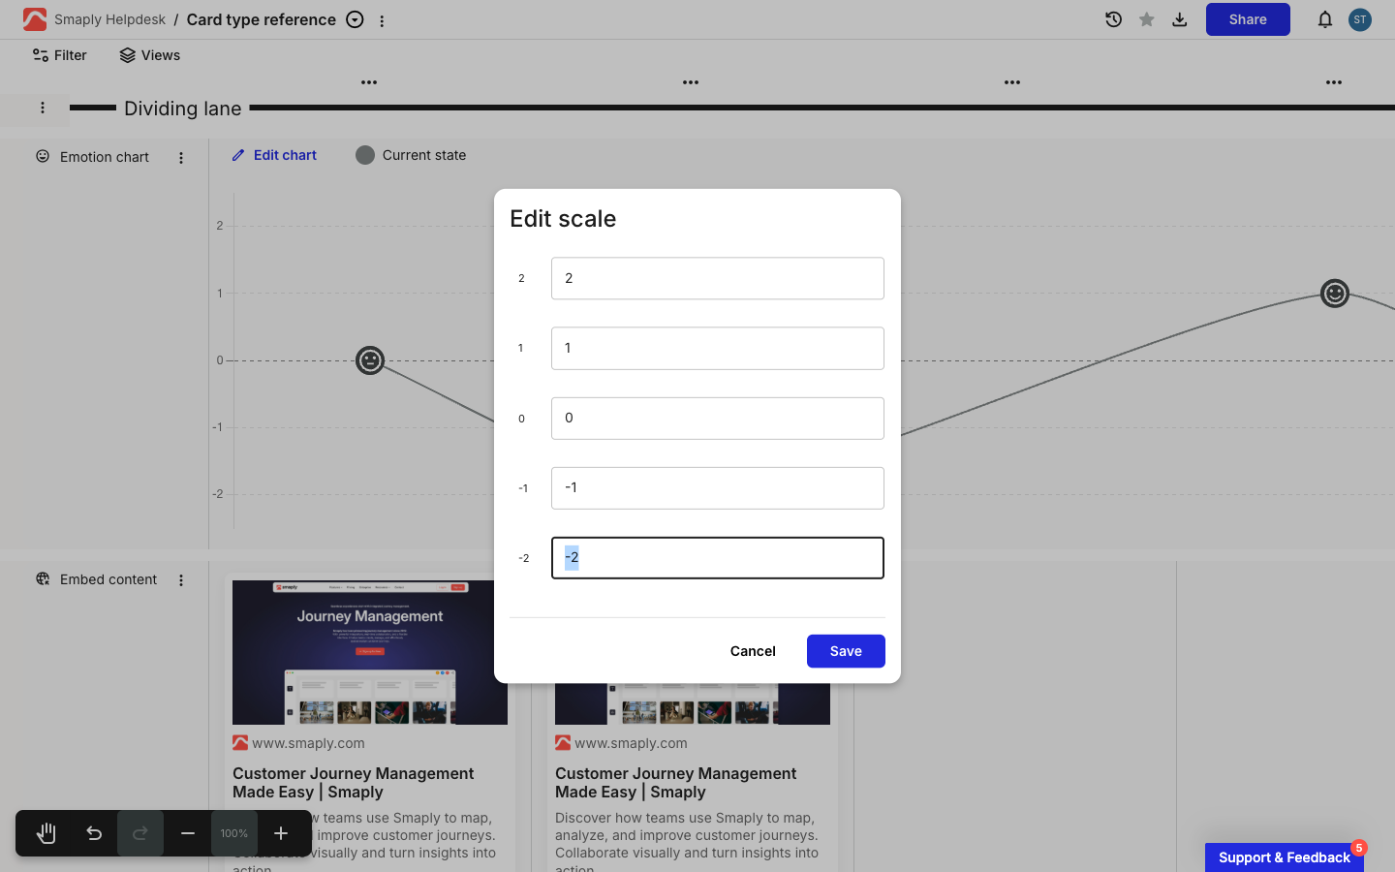
Task: Open the last column's three-dot menu
Action: pos(1334,82)
